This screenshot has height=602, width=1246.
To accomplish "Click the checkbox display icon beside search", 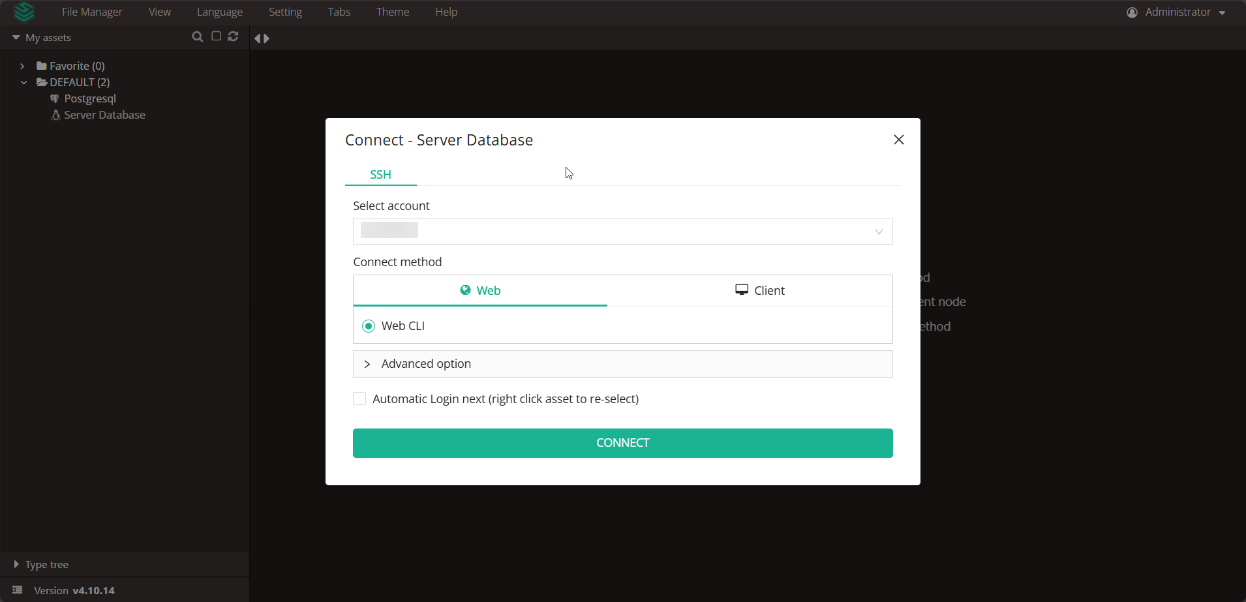I will [x=215, y=37].
